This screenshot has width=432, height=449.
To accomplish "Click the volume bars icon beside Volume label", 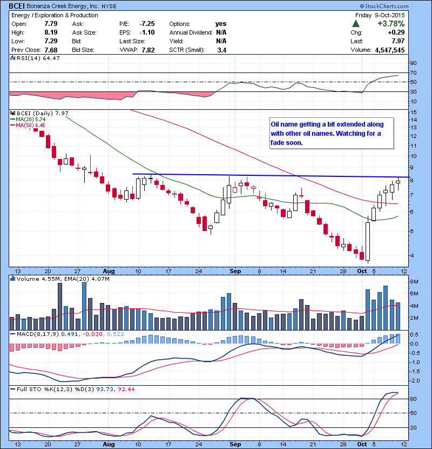I will 12,279.
